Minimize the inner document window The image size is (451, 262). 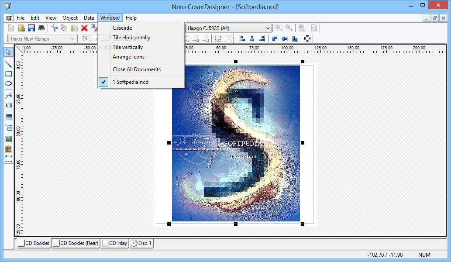pos(426,18)
